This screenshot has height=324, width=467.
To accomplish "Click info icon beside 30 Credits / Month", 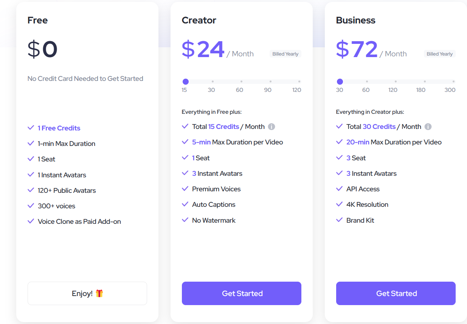I will click(428, 127).
